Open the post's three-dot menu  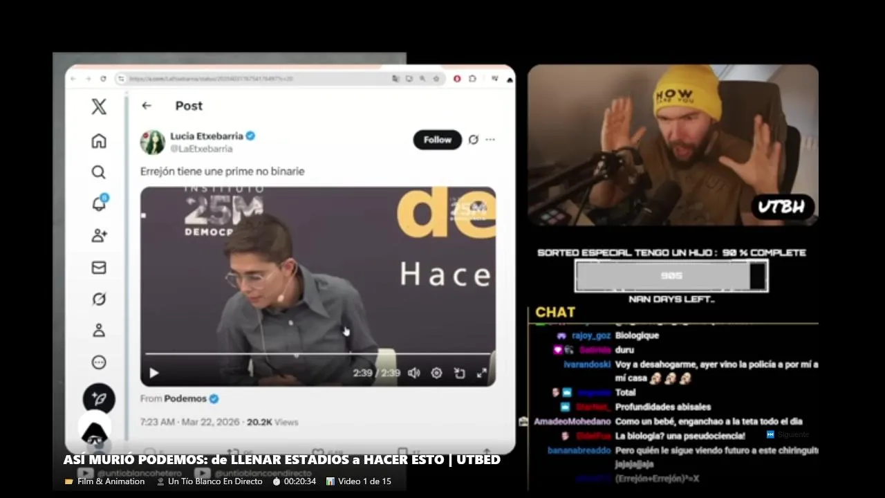pyautogui.click(x=490, y=140)
